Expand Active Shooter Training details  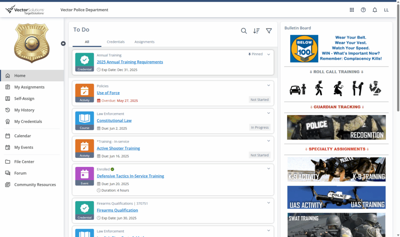268,141
